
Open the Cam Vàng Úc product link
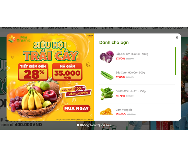[x=124, y=110]
